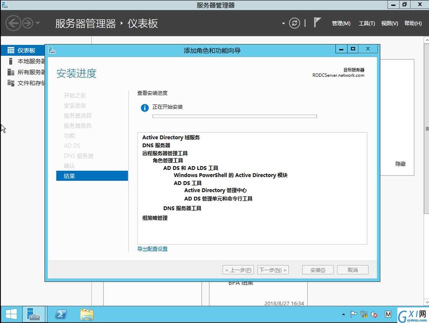429x323 pixels.
Task: Click the 取消 button in the wizard
Action: (353, 270)
